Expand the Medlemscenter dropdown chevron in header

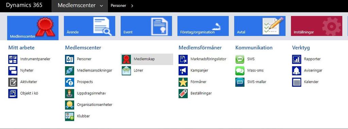[101, 6]
